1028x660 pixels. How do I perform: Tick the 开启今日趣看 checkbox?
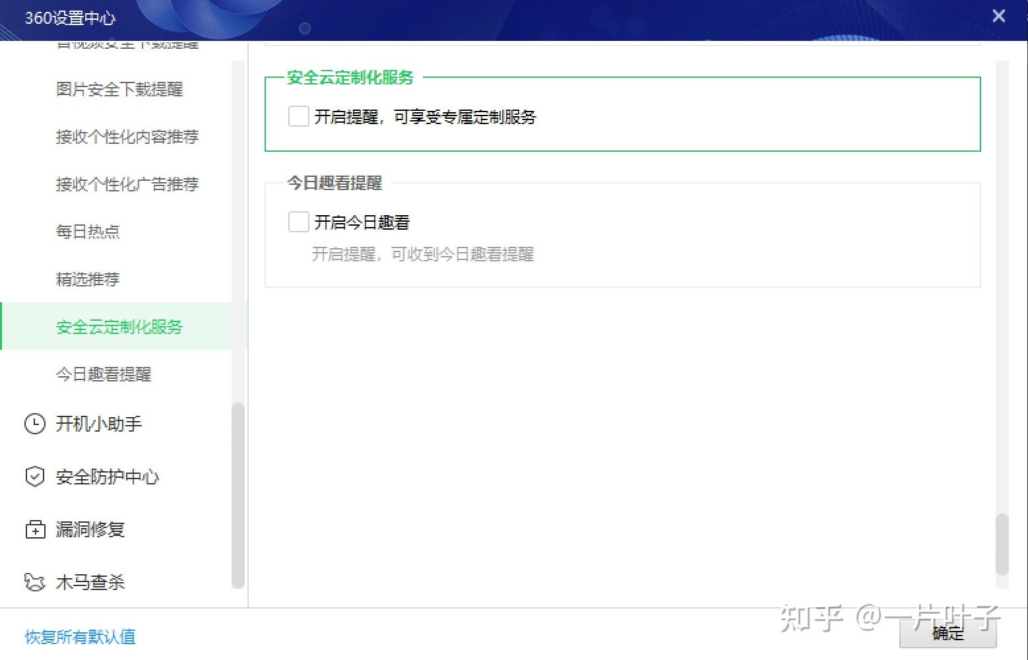coord(299,222)
